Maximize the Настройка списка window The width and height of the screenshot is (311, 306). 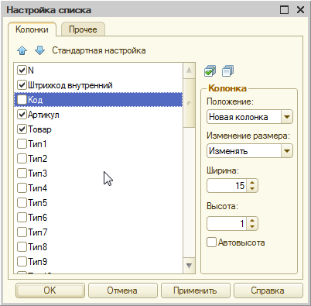(284, 10)
